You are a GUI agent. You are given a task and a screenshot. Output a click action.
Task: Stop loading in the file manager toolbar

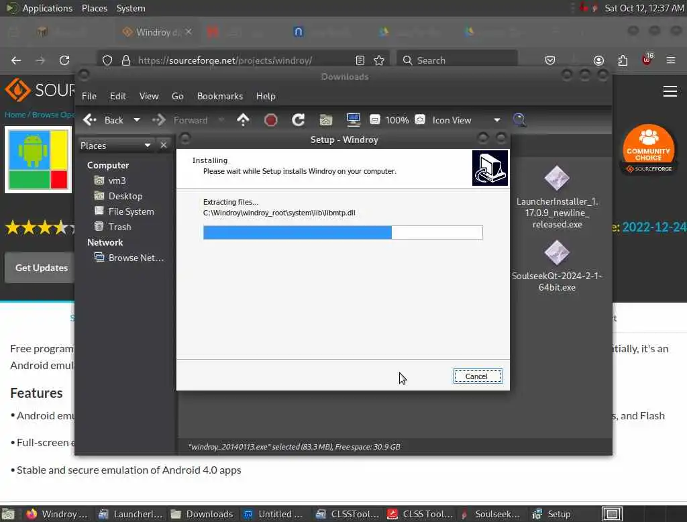click(x=271, y=119)
